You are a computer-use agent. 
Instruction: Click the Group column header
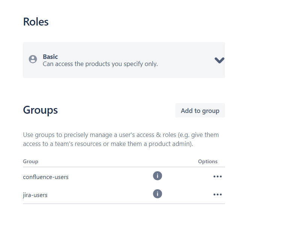[x=30, y=161]
